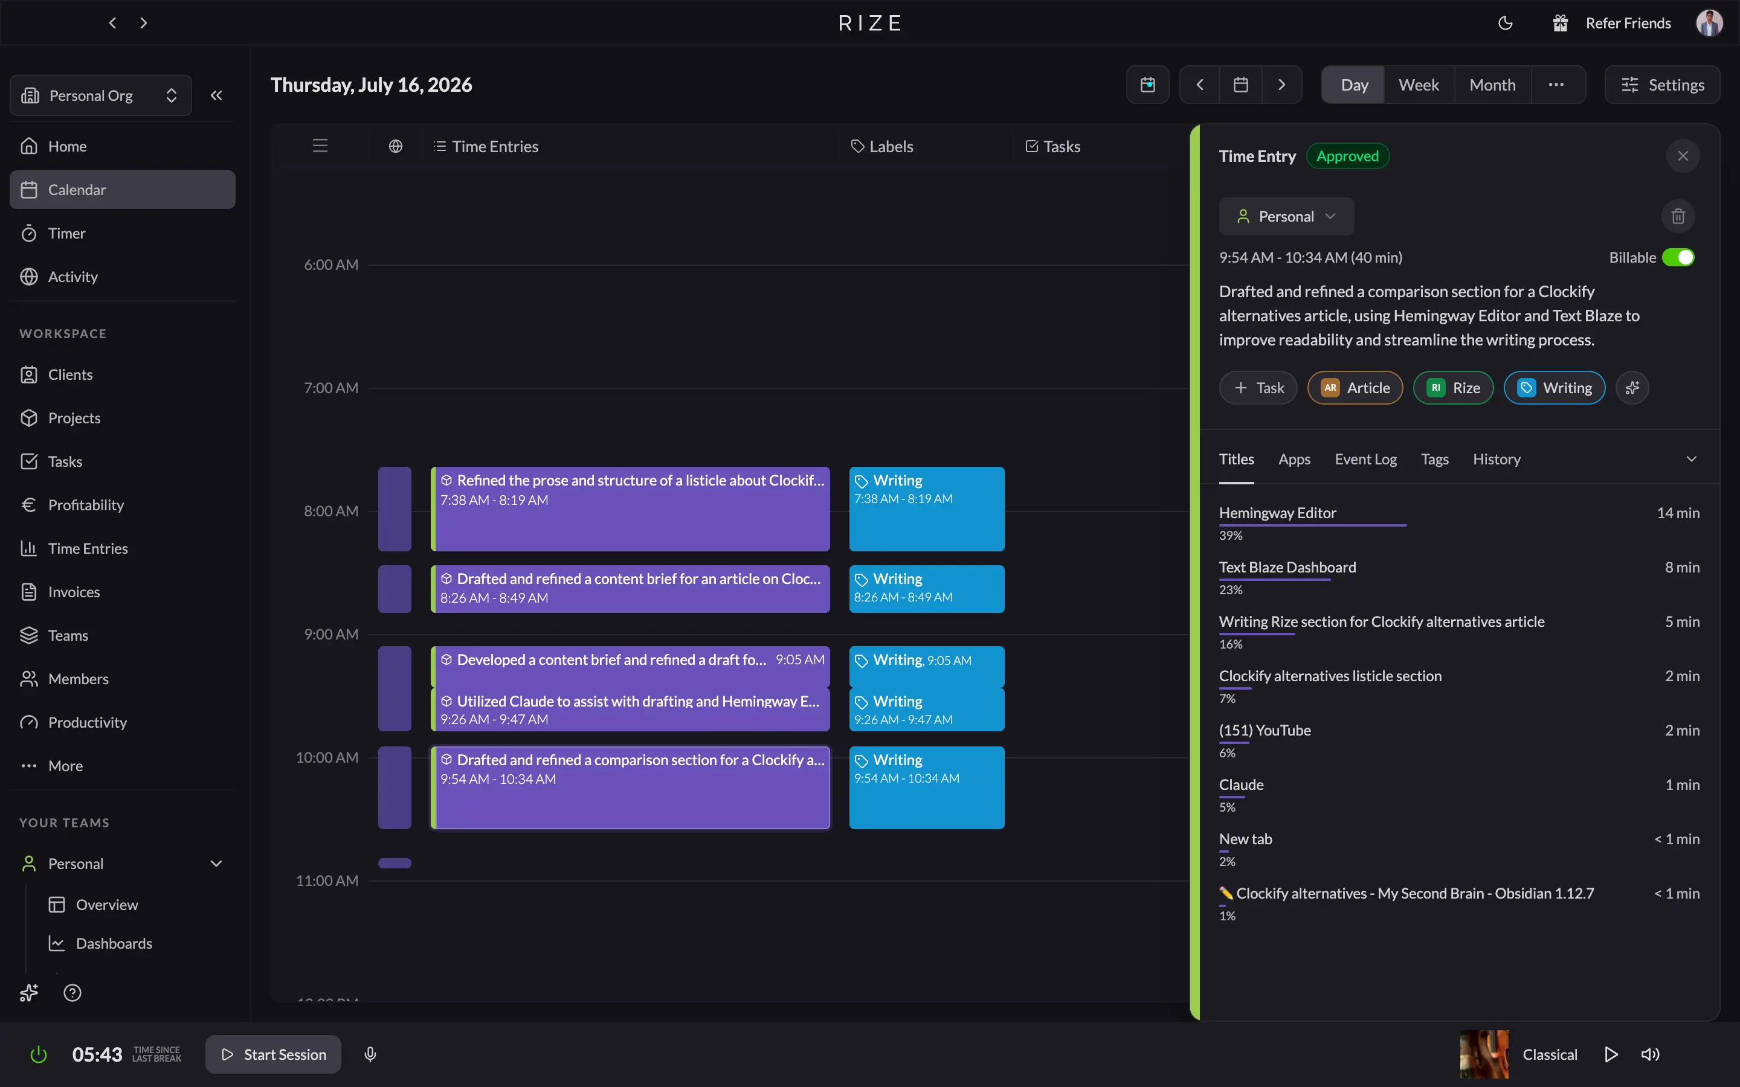Click the globe column icon
Image resolution: width=1740 pixels, height=1087 pixels.
(396, 146)
